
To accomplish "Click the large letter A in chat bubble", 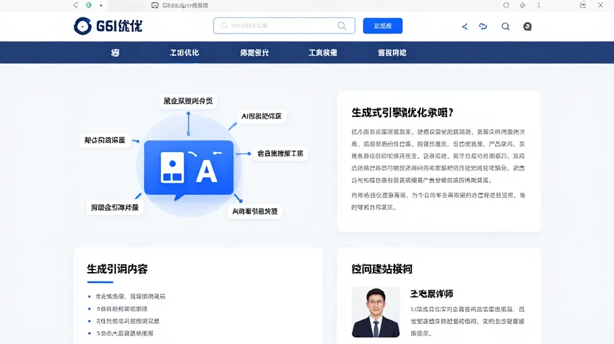I will (207, 171).
